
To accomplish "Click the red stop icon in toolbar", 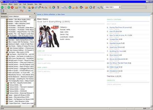I will 12,7.
